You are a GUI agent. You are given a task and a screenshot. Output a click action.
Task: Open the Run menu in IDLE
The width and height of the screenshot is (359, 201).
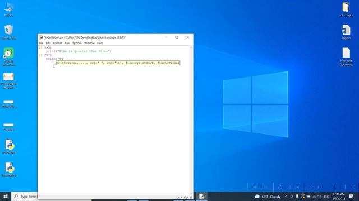point(67,43)
